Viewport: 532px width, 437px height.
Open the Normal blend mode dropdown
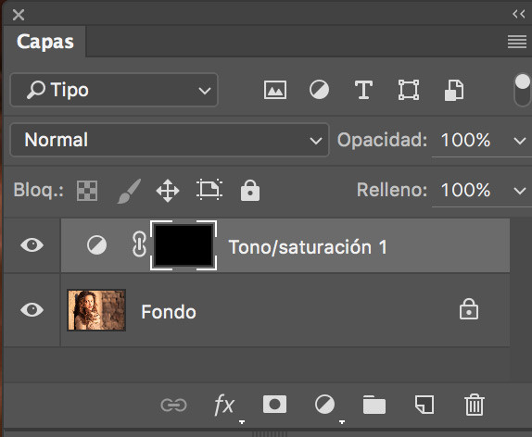[170, 140]
